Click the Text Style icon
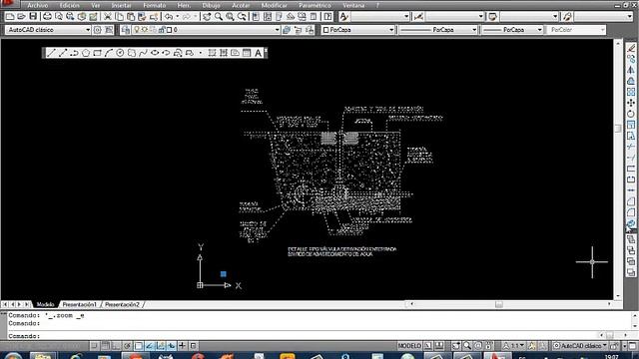The height and width of the screenshot is (359, 639). [343, 17]
